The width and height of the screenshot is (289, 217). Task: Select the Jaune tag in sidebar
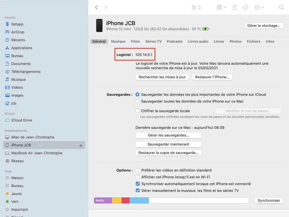14,194
